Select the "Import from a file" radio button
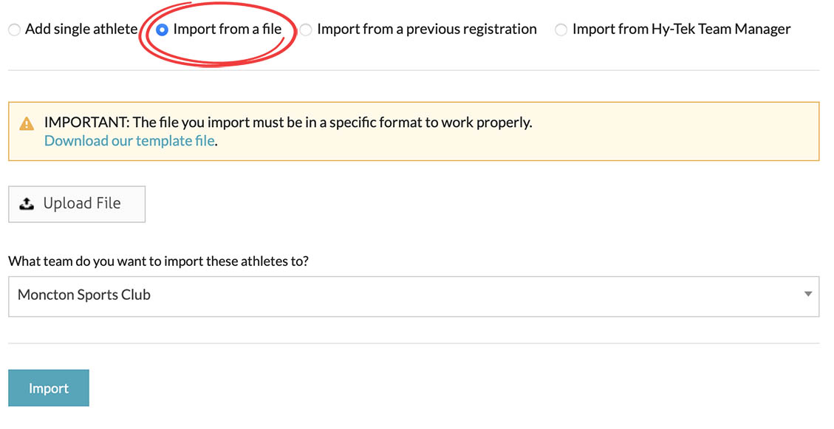The height and width of the screenshot is (429, 834). (x=163, y=30)
